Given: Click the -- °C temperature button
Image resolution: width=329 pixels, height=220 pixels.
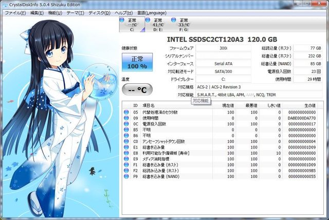Looking at the screenshot, I should (137, 90).
